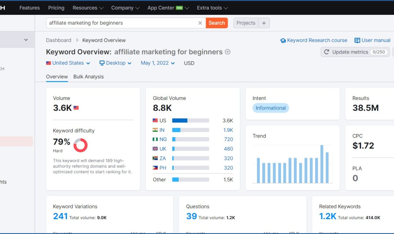The height and width of the screenshot is (234, 394).
Task: Select the IN country row link
Action: 162,130
